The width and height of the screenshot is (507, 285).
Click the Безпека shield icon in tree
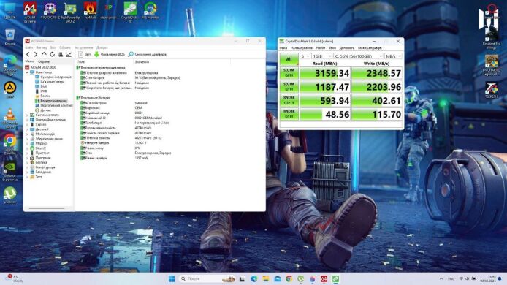tap(32, 162)
